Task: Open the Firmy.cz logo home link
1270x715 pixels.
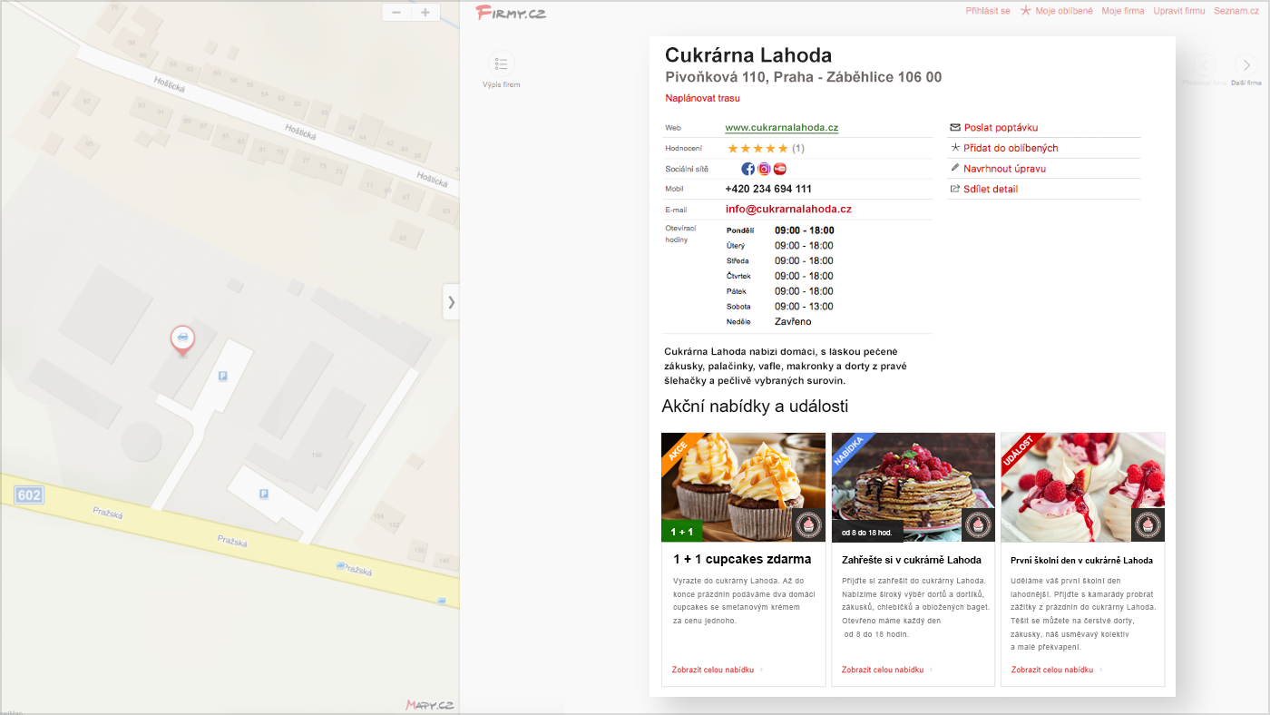Action: point(511,12)
